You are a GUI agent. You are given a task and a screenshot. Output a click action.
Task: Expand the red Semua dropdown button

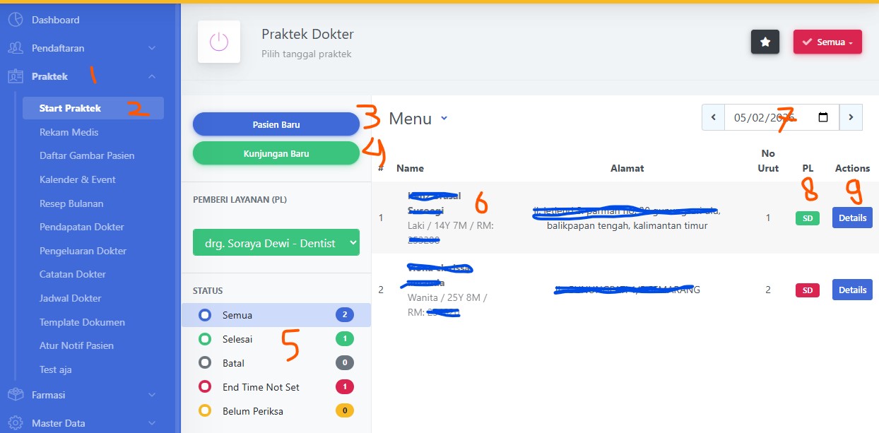point(827,42)
